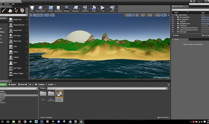Open viewport options dropdown arrow
The height and width of the screenshot is (124, 209).
[31, 15]
